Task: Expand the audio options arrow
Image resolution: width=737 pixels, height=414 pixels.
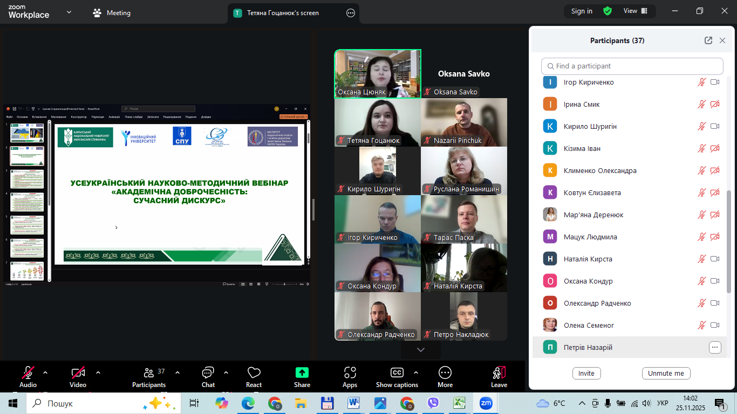Action: coord(45,372)
